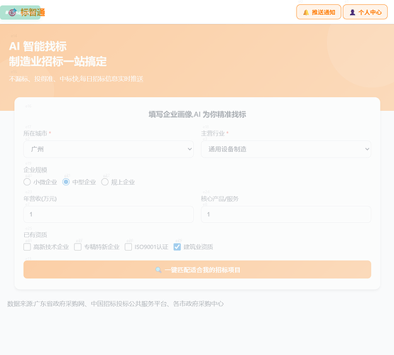
Task: Open the 主营行业 dropdown showing 通用设备制造
Action: tap(286, 149)
